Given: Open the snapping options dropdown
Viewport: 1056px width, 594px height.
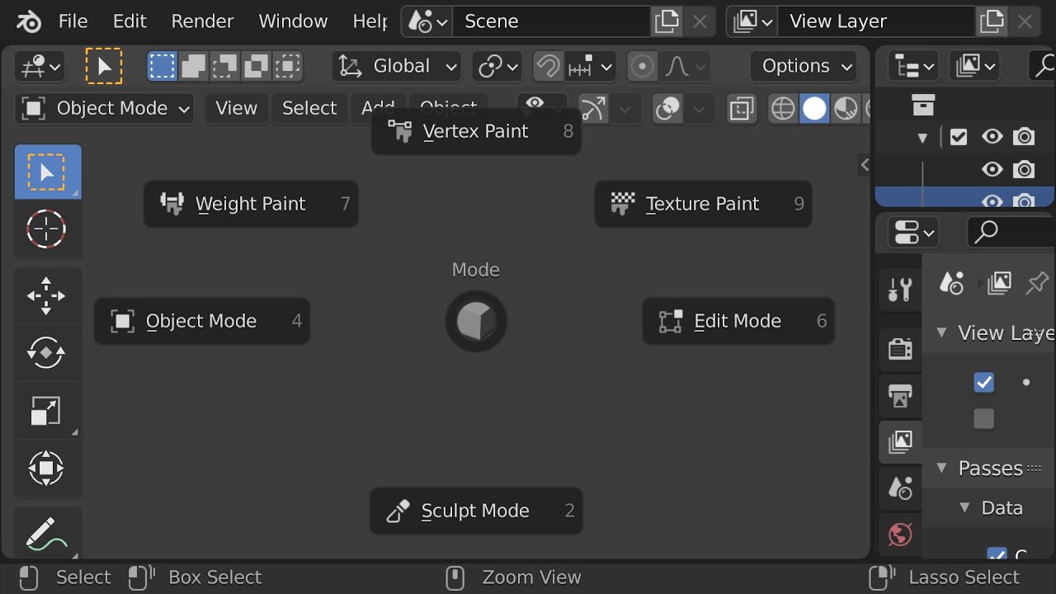Looking at the screenshot, I should pos(591,66).
